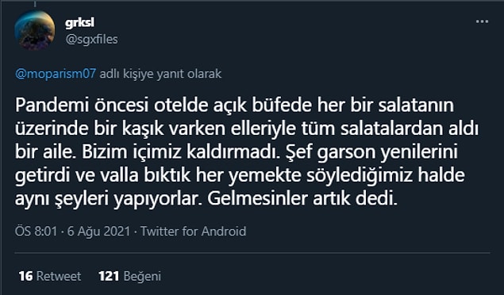Show who retweeted via 'Retweet' label
Image resolution: width=504 pixels, height=295 pixels.
tap(59, 276)
